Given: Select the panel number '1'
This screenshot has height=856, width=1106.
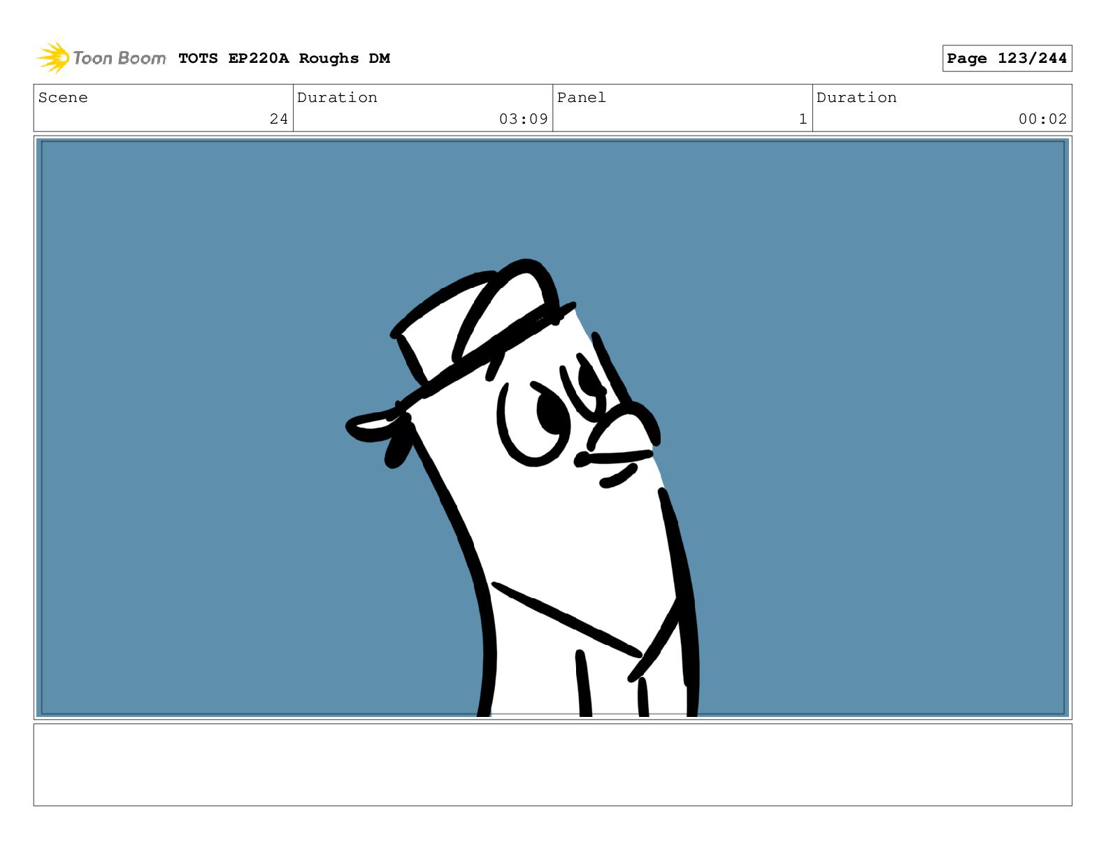Looking at the screenshot, I should click(803, 119).
